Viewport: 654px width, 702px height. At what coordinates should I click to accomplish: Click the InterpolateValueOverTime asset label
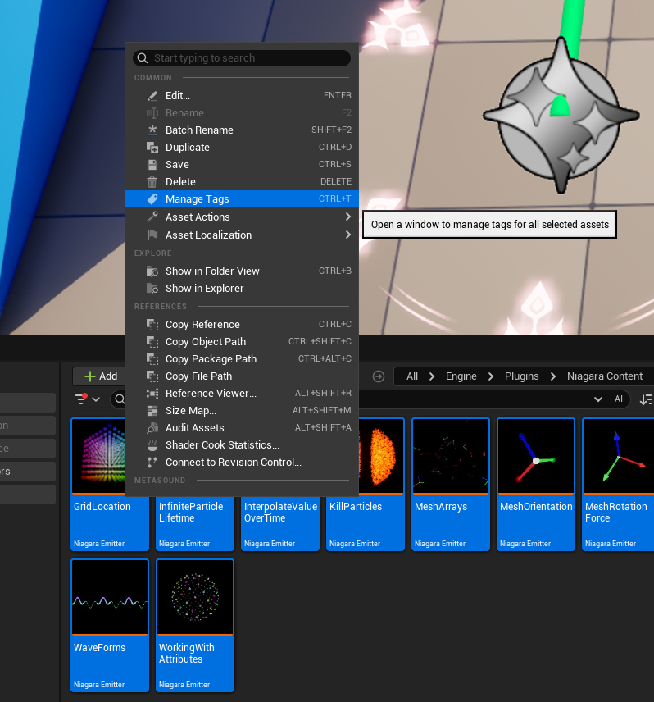(x=280, y=513)
